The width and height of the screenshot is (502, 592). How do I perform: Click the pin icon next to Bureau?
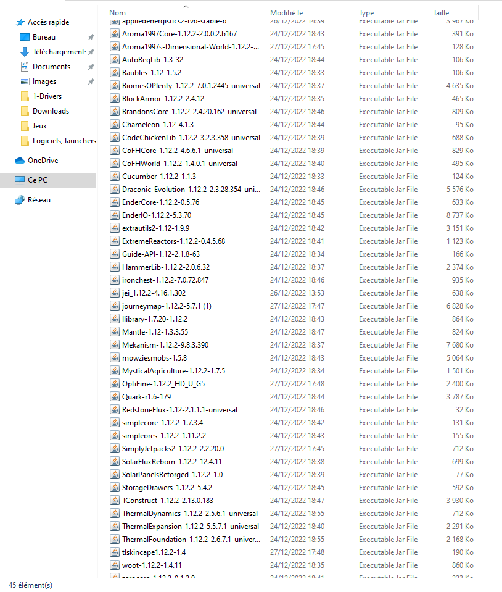(91, 37)
